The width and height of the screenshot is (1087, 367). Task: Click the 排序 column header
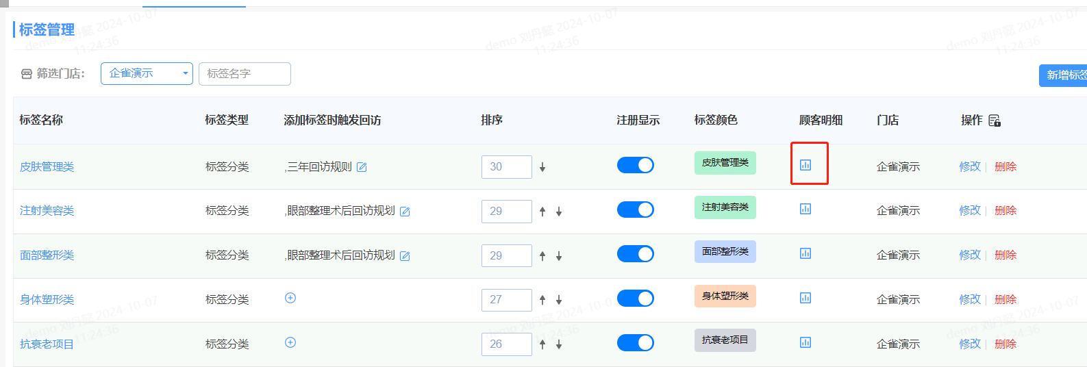tap(492, 120)
